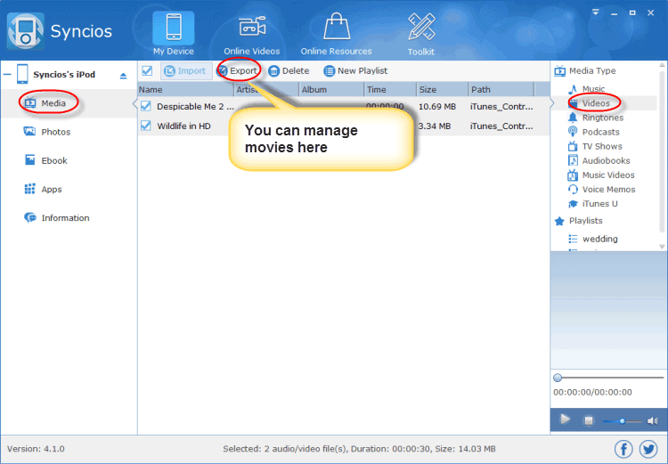Create a New Playlist
Screen dimensions: 668x464
pyautogui.click(x=355, y=70)
